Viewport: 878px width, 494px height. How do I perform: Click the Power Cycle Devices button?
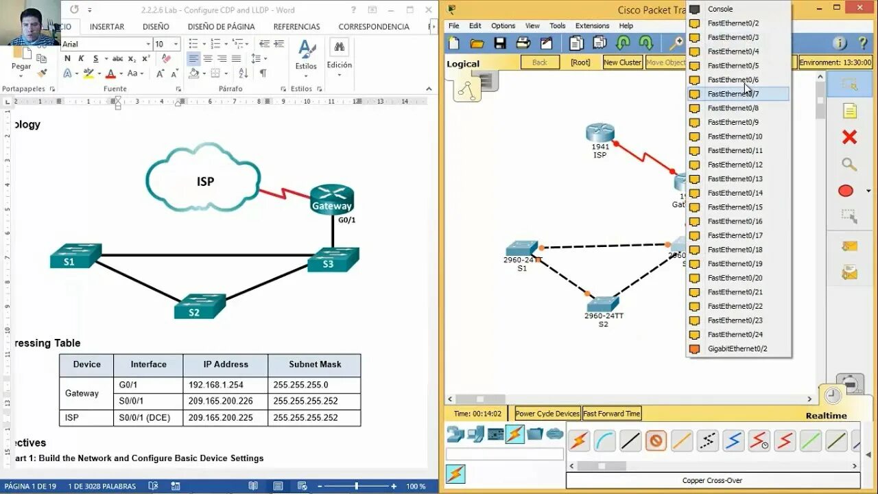[x=547, y=414]
